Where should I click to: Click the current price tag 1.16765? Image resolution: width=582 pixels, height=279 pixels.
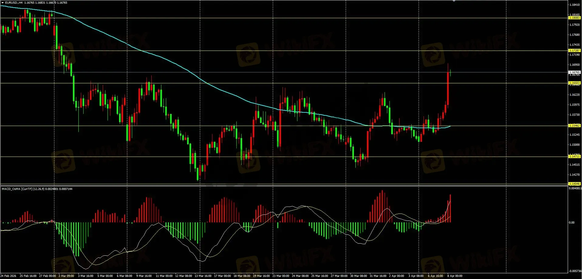point(574,72)
